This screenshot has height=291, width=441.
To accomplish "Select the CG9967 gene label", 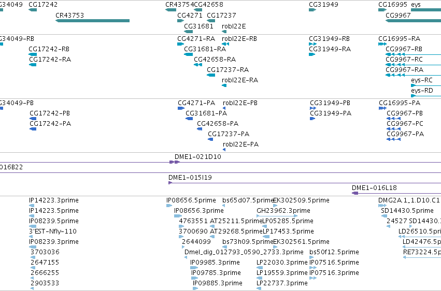I will pyautogui.click(x=399, y=15).
